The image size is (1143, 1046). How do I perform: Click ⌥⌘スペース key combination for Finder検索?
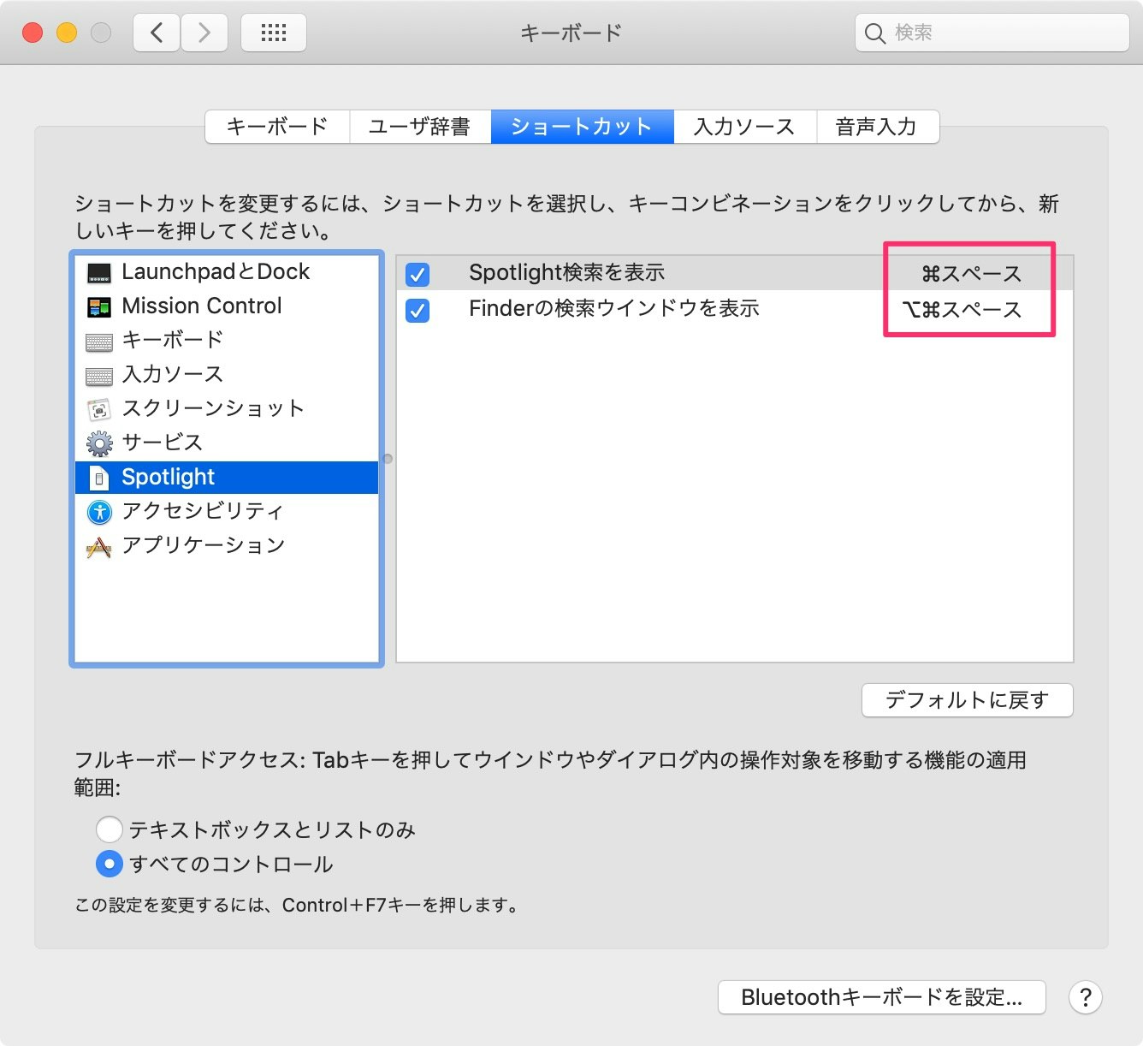pyautogui.click(x=962, y=310)
